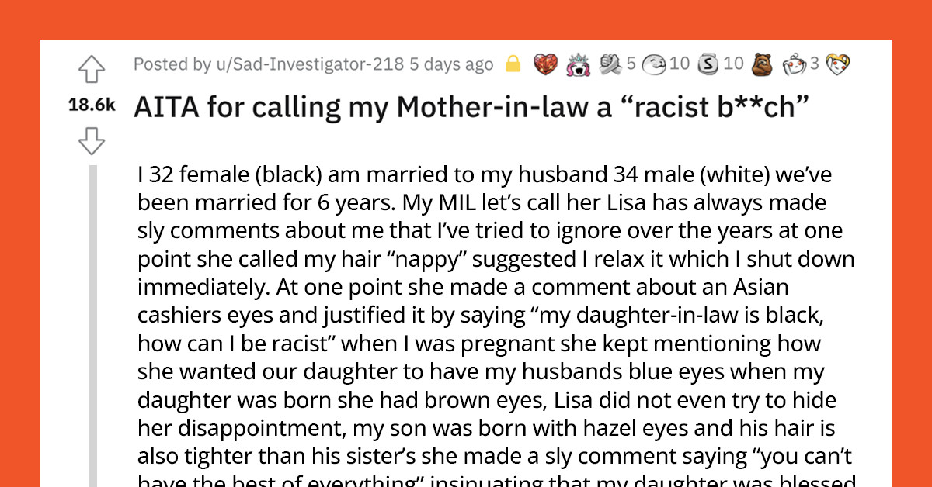Click the Hugz Snoo award icon
The height and width of the screenshot is (487, 932).
794,64
